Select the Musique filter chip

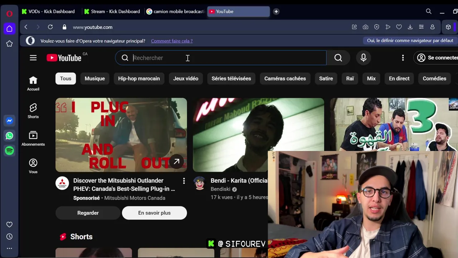click(95, 78)
